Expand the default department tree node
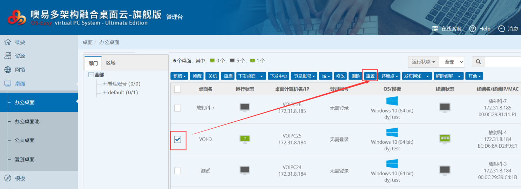The height and width of the screenshot is (189, 521). (104, 93)
